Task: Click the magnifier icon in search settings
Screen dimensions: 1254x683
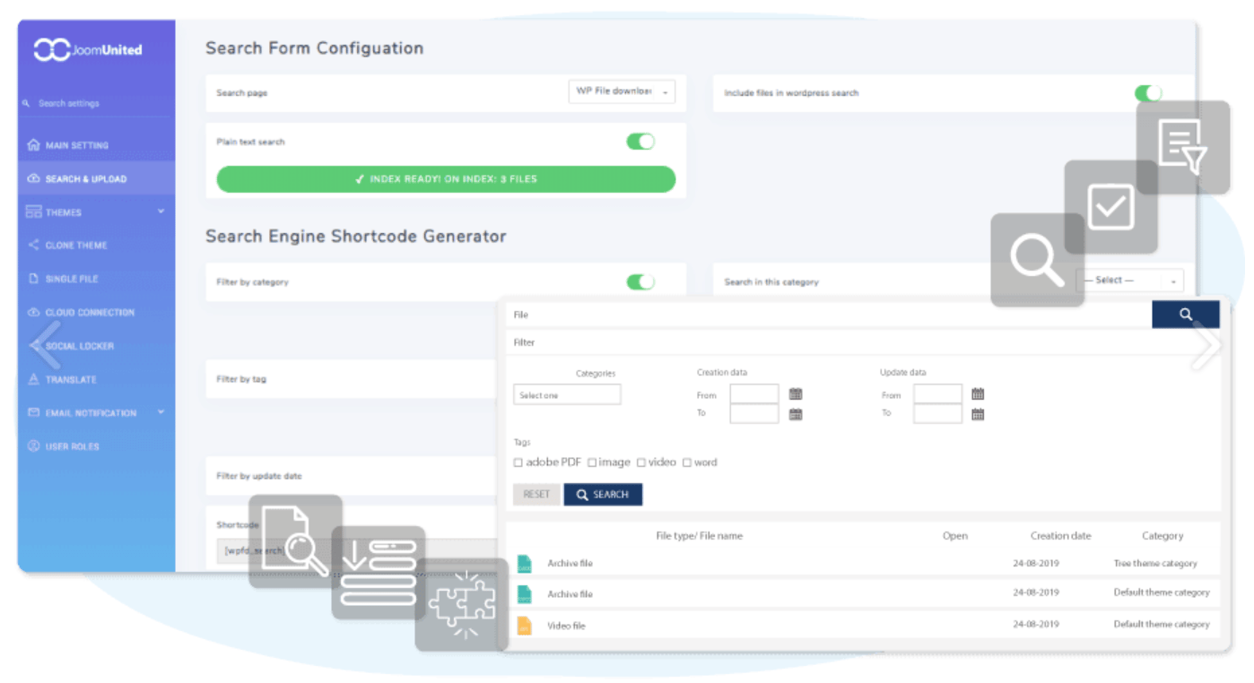Action: point(27,104)
